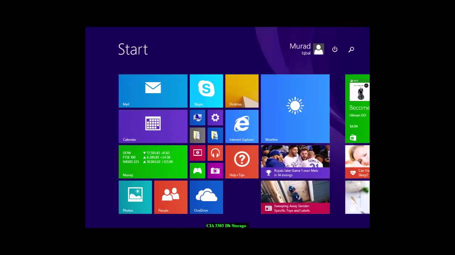
Task: Open the People tile
Action: tap(171, 197)
